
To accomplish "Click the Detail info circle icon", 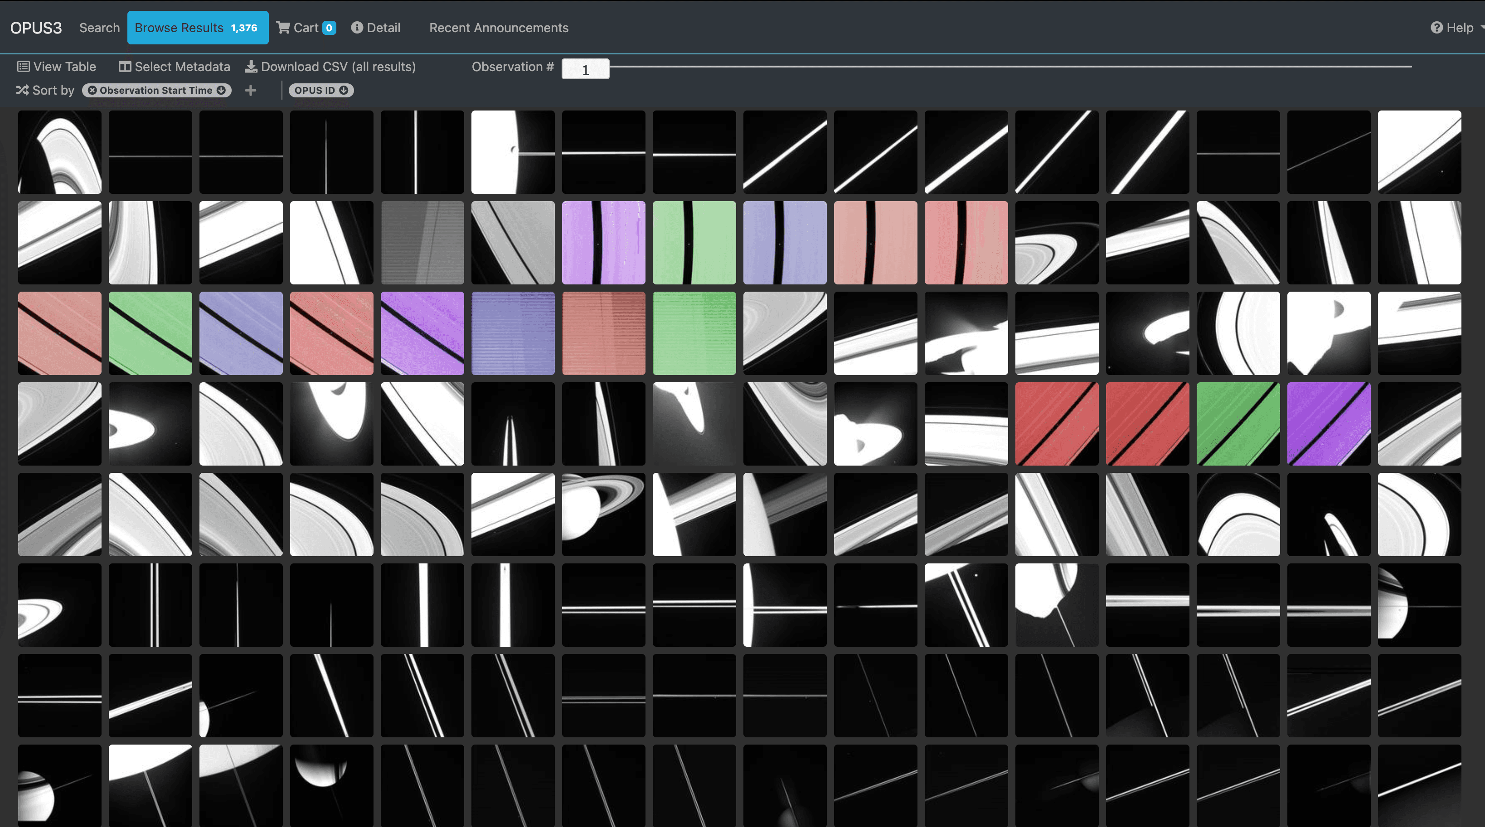I will pyautogui.click(x=357, y=28).
